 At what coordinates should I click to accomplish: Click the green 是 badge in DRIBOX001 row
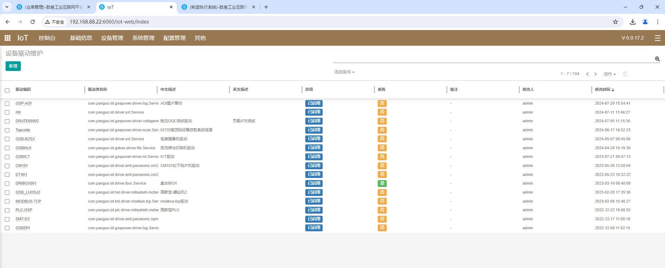tap(382, 183)
